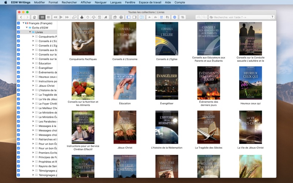The width and height of the screenshot is (293, 183).
Task: Click the copy documents icon
Action: coord(115,17)
